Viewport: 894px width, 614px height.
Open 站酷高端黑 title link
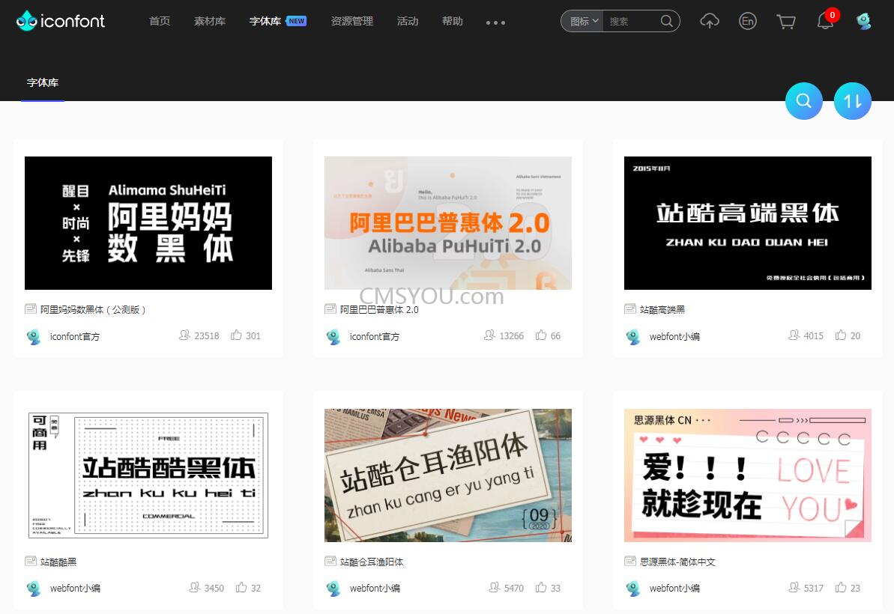[662, 309]
